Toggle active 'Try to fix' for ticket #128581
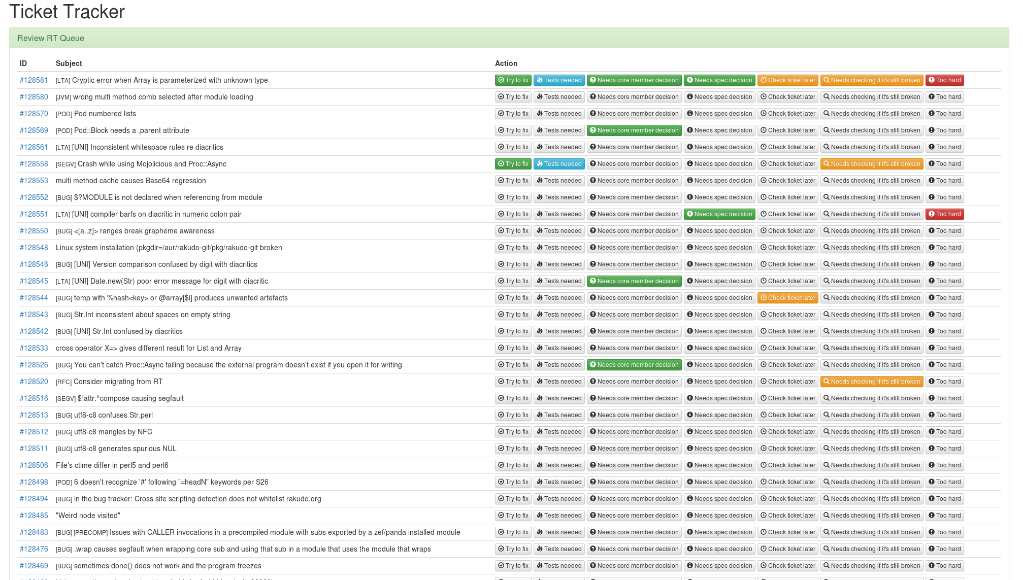 (x=513, y=80)
